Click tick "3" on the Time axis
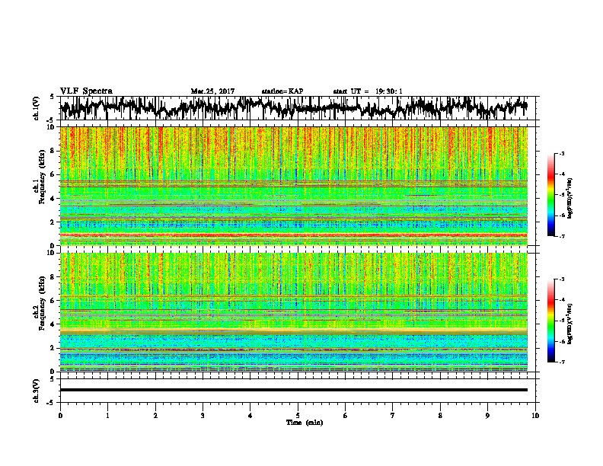Viewport: 603px width, 466px height. (203, 416)
